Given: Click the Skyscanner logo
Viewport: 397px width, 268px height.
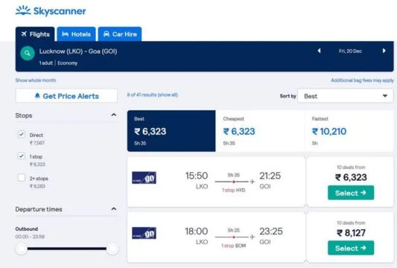Looking at the screenshot, I should pos(51,11).
